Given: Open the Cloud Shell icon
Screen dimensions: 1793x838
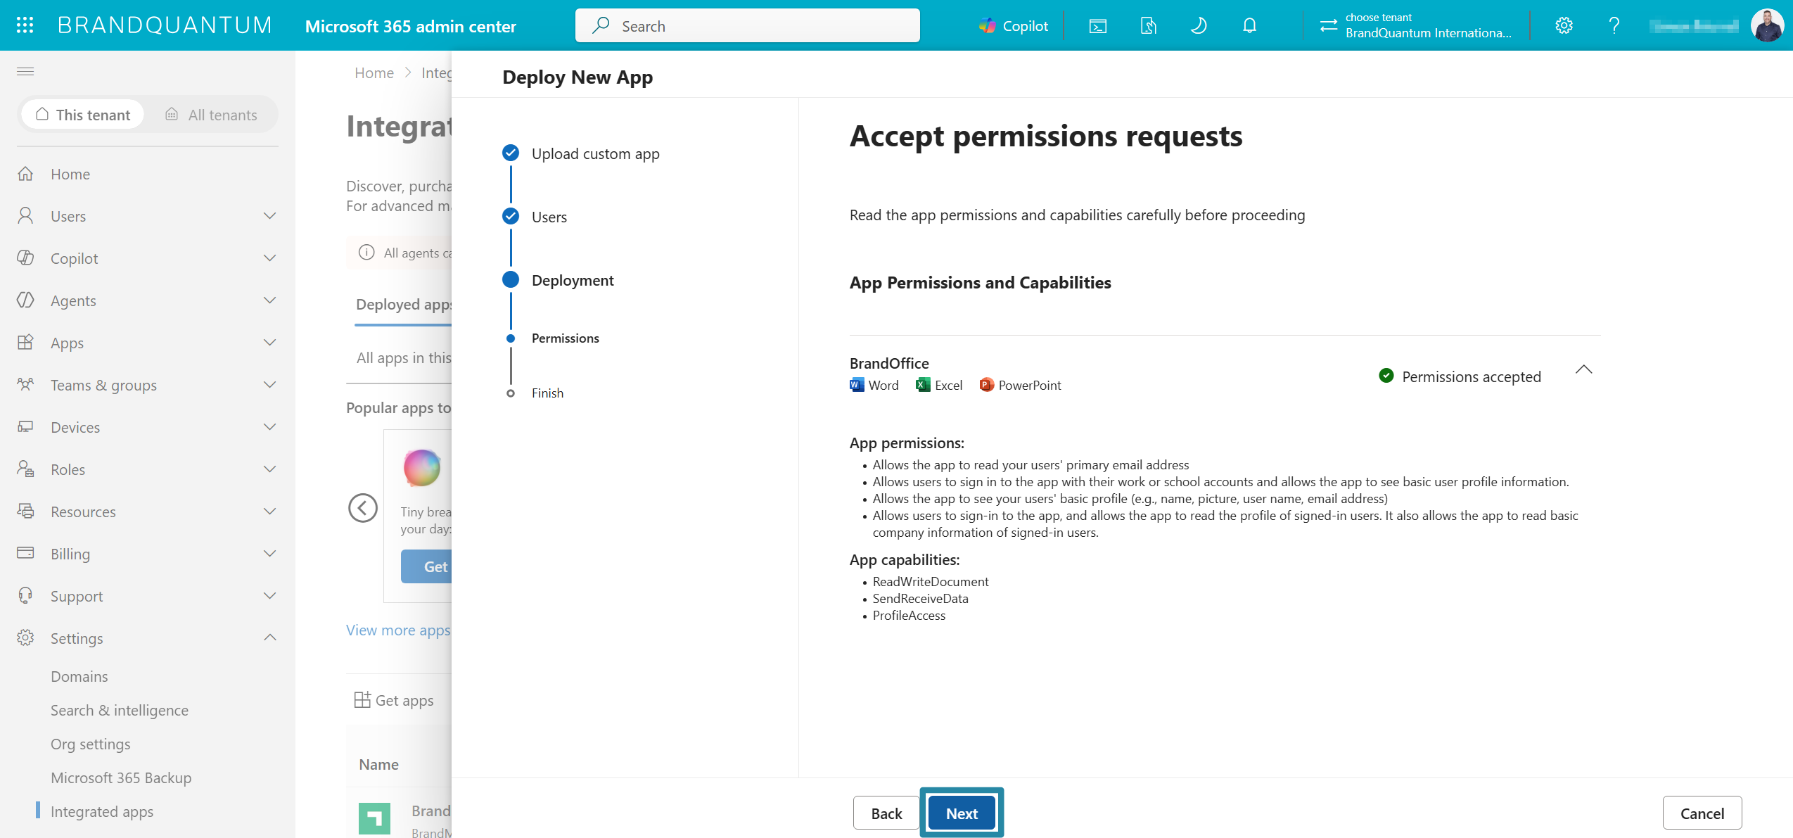Looking at the screenshot, I should point(1097,26).
